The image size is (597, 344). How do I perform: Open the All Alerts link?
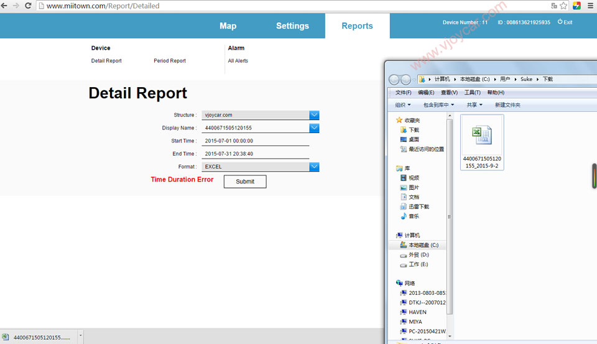tap(238, 61)
